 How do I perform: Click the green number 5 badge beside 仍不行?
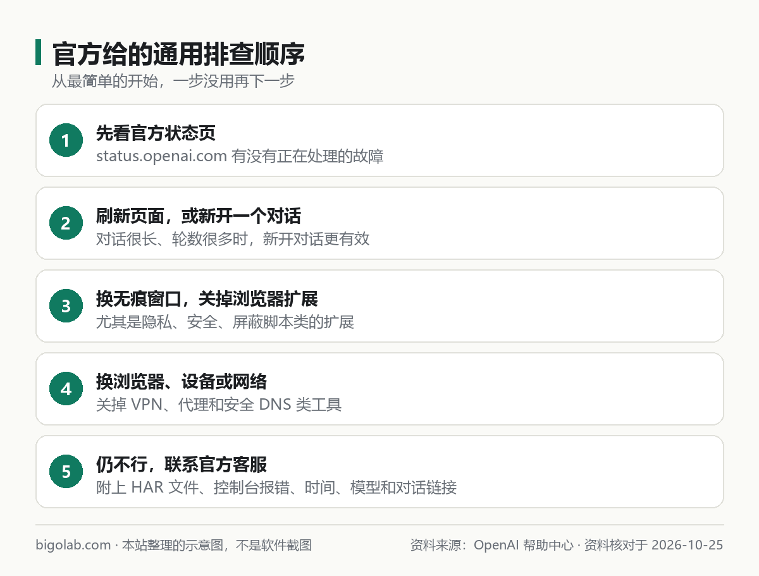(66, 472)
